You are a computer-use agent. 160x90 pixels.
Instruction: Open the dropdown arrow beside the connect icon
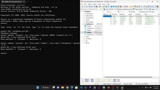tap(85, 6)
